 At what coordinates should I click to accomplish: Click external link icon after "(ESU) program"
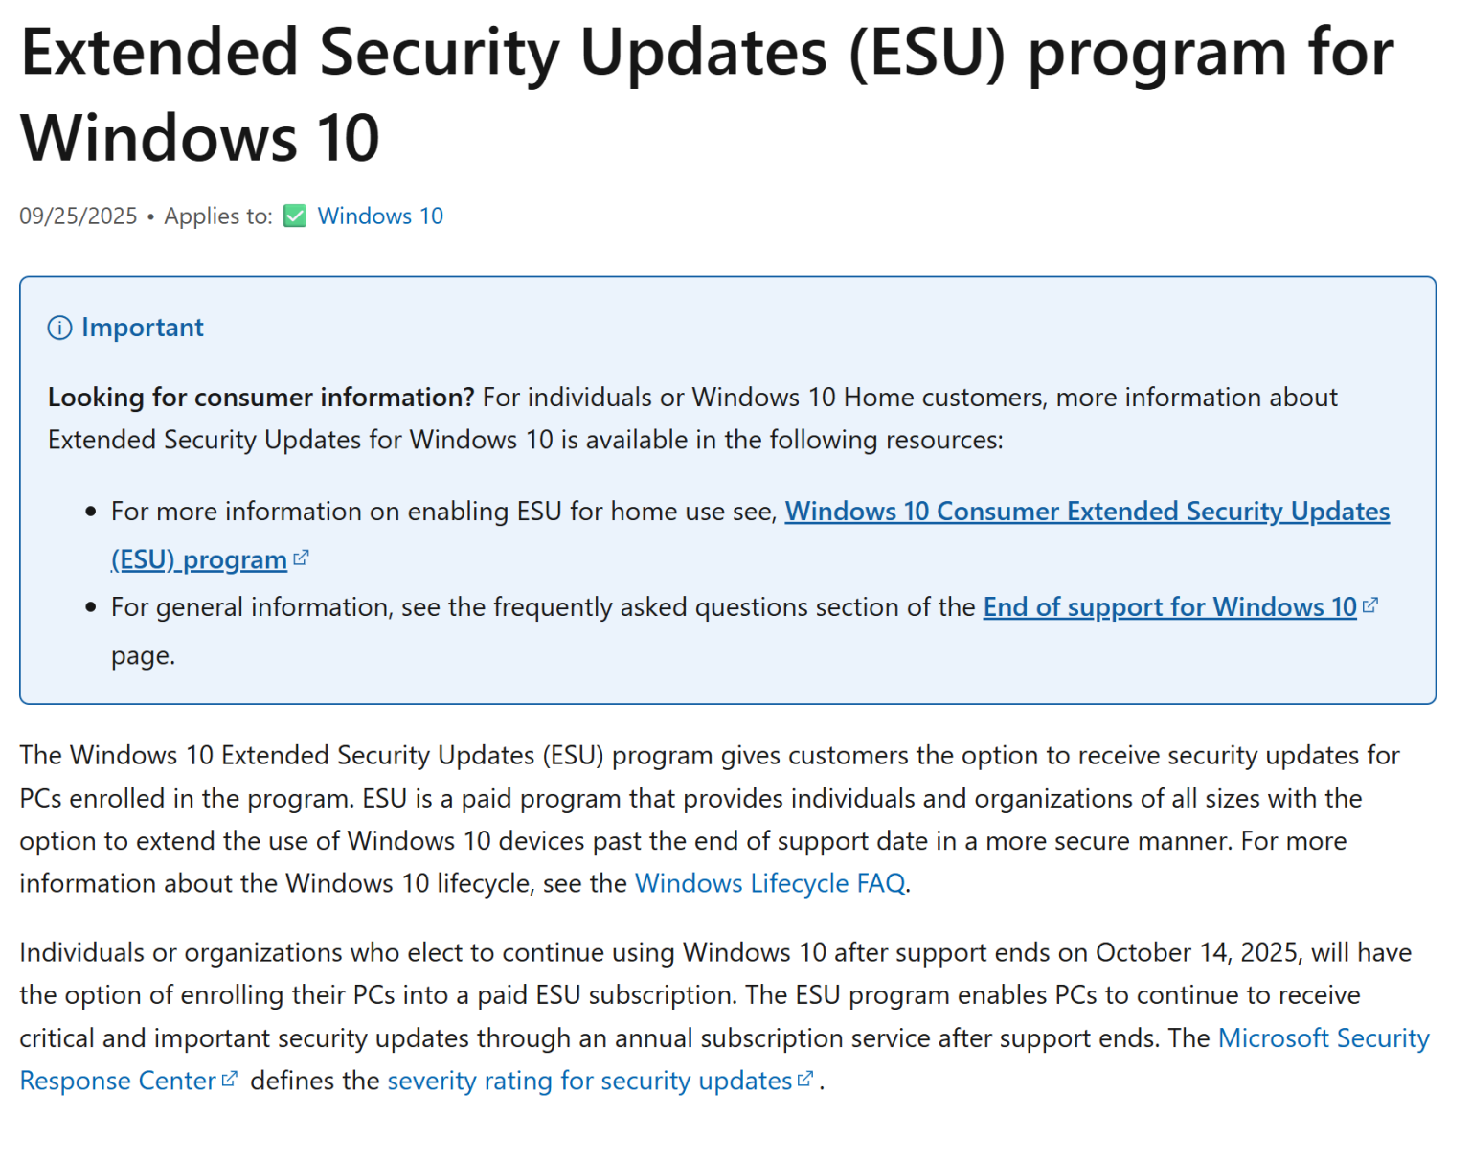pos(301,558)
